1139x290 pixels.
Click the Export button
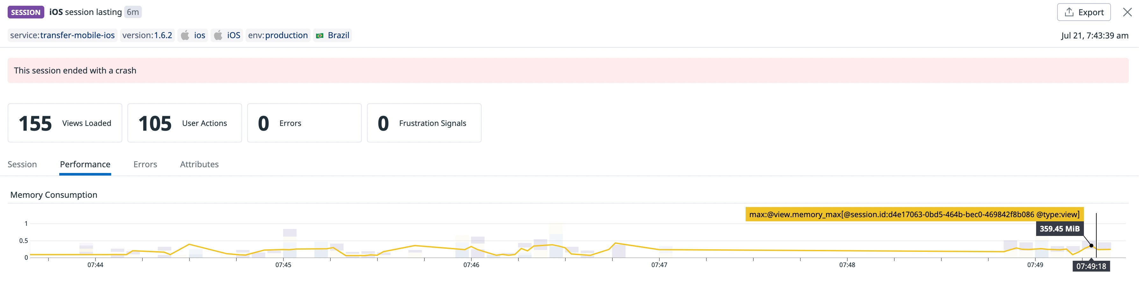point(1084,12)
